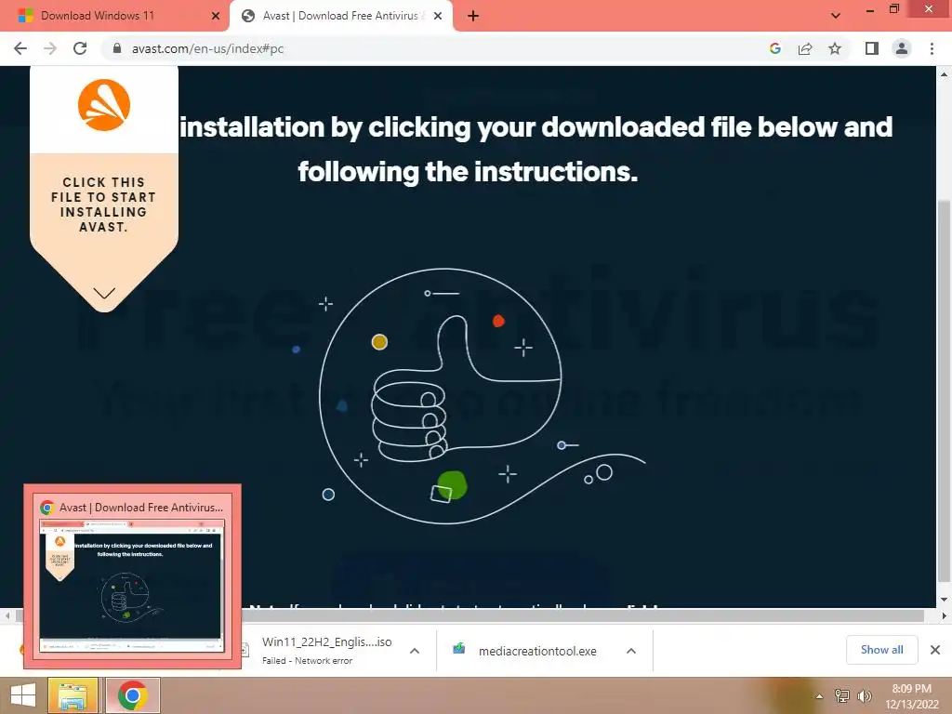Close the Avast Download tab
Screen dimensions: 952x714
pos(438,16)
